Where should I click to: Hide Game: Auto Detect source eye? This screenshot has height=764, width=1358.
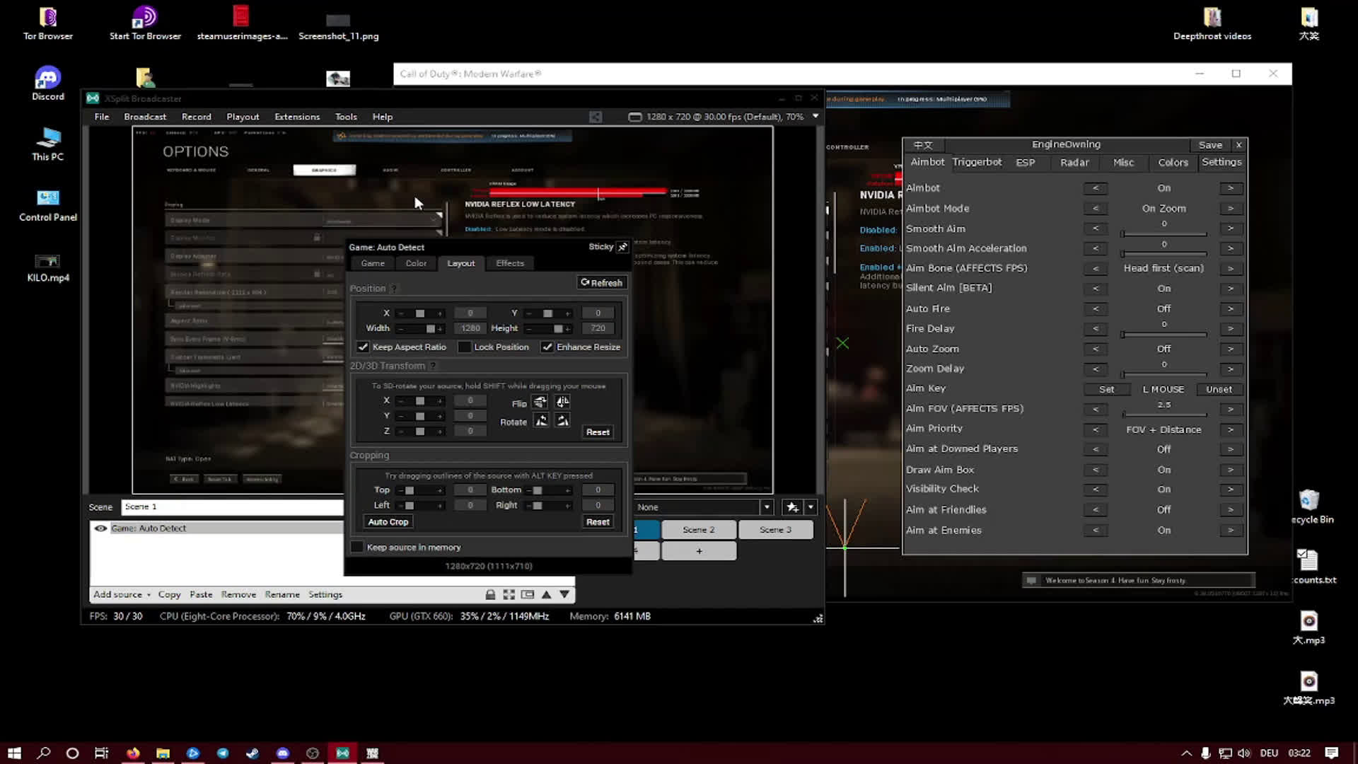pyautogui.click(x=100, y=528)
